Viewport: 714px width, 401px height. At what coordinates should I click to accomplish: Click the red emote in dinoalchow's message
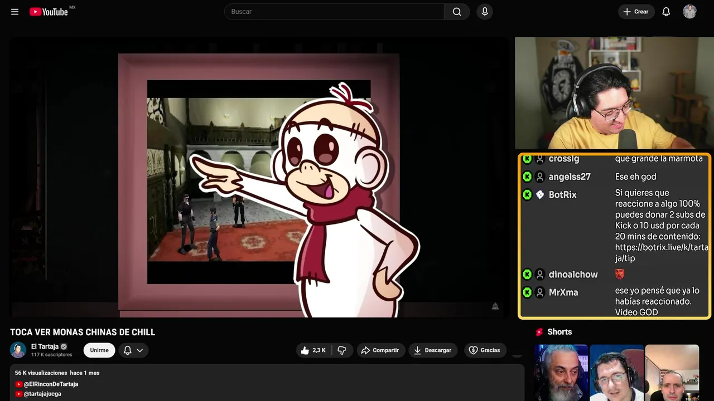(620, 274)
